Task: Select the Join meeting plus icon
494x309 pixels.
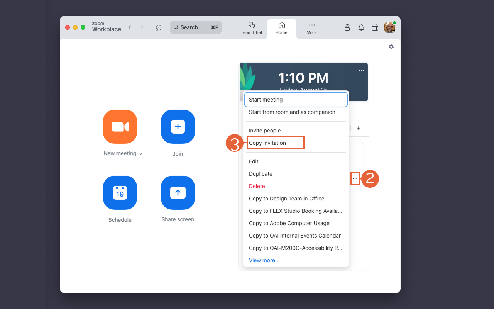Action: tap(178, 127)
